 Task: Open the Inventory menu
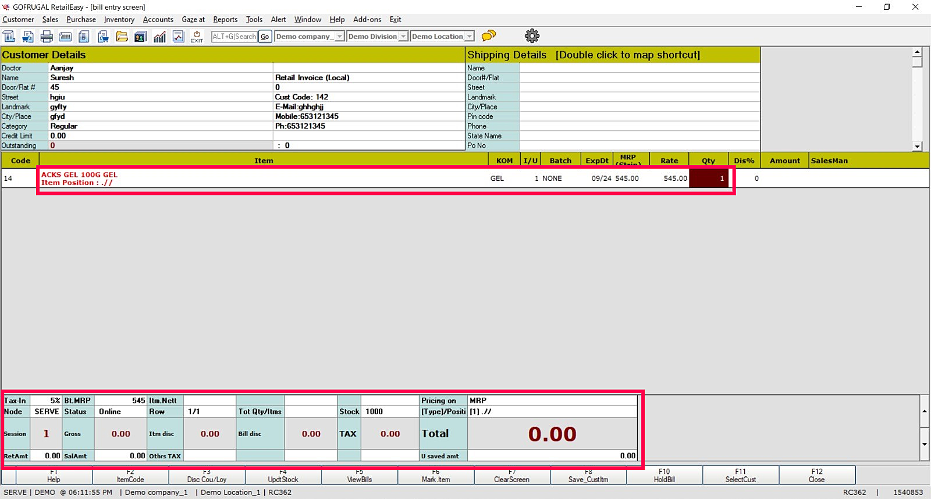coord(119,20)
